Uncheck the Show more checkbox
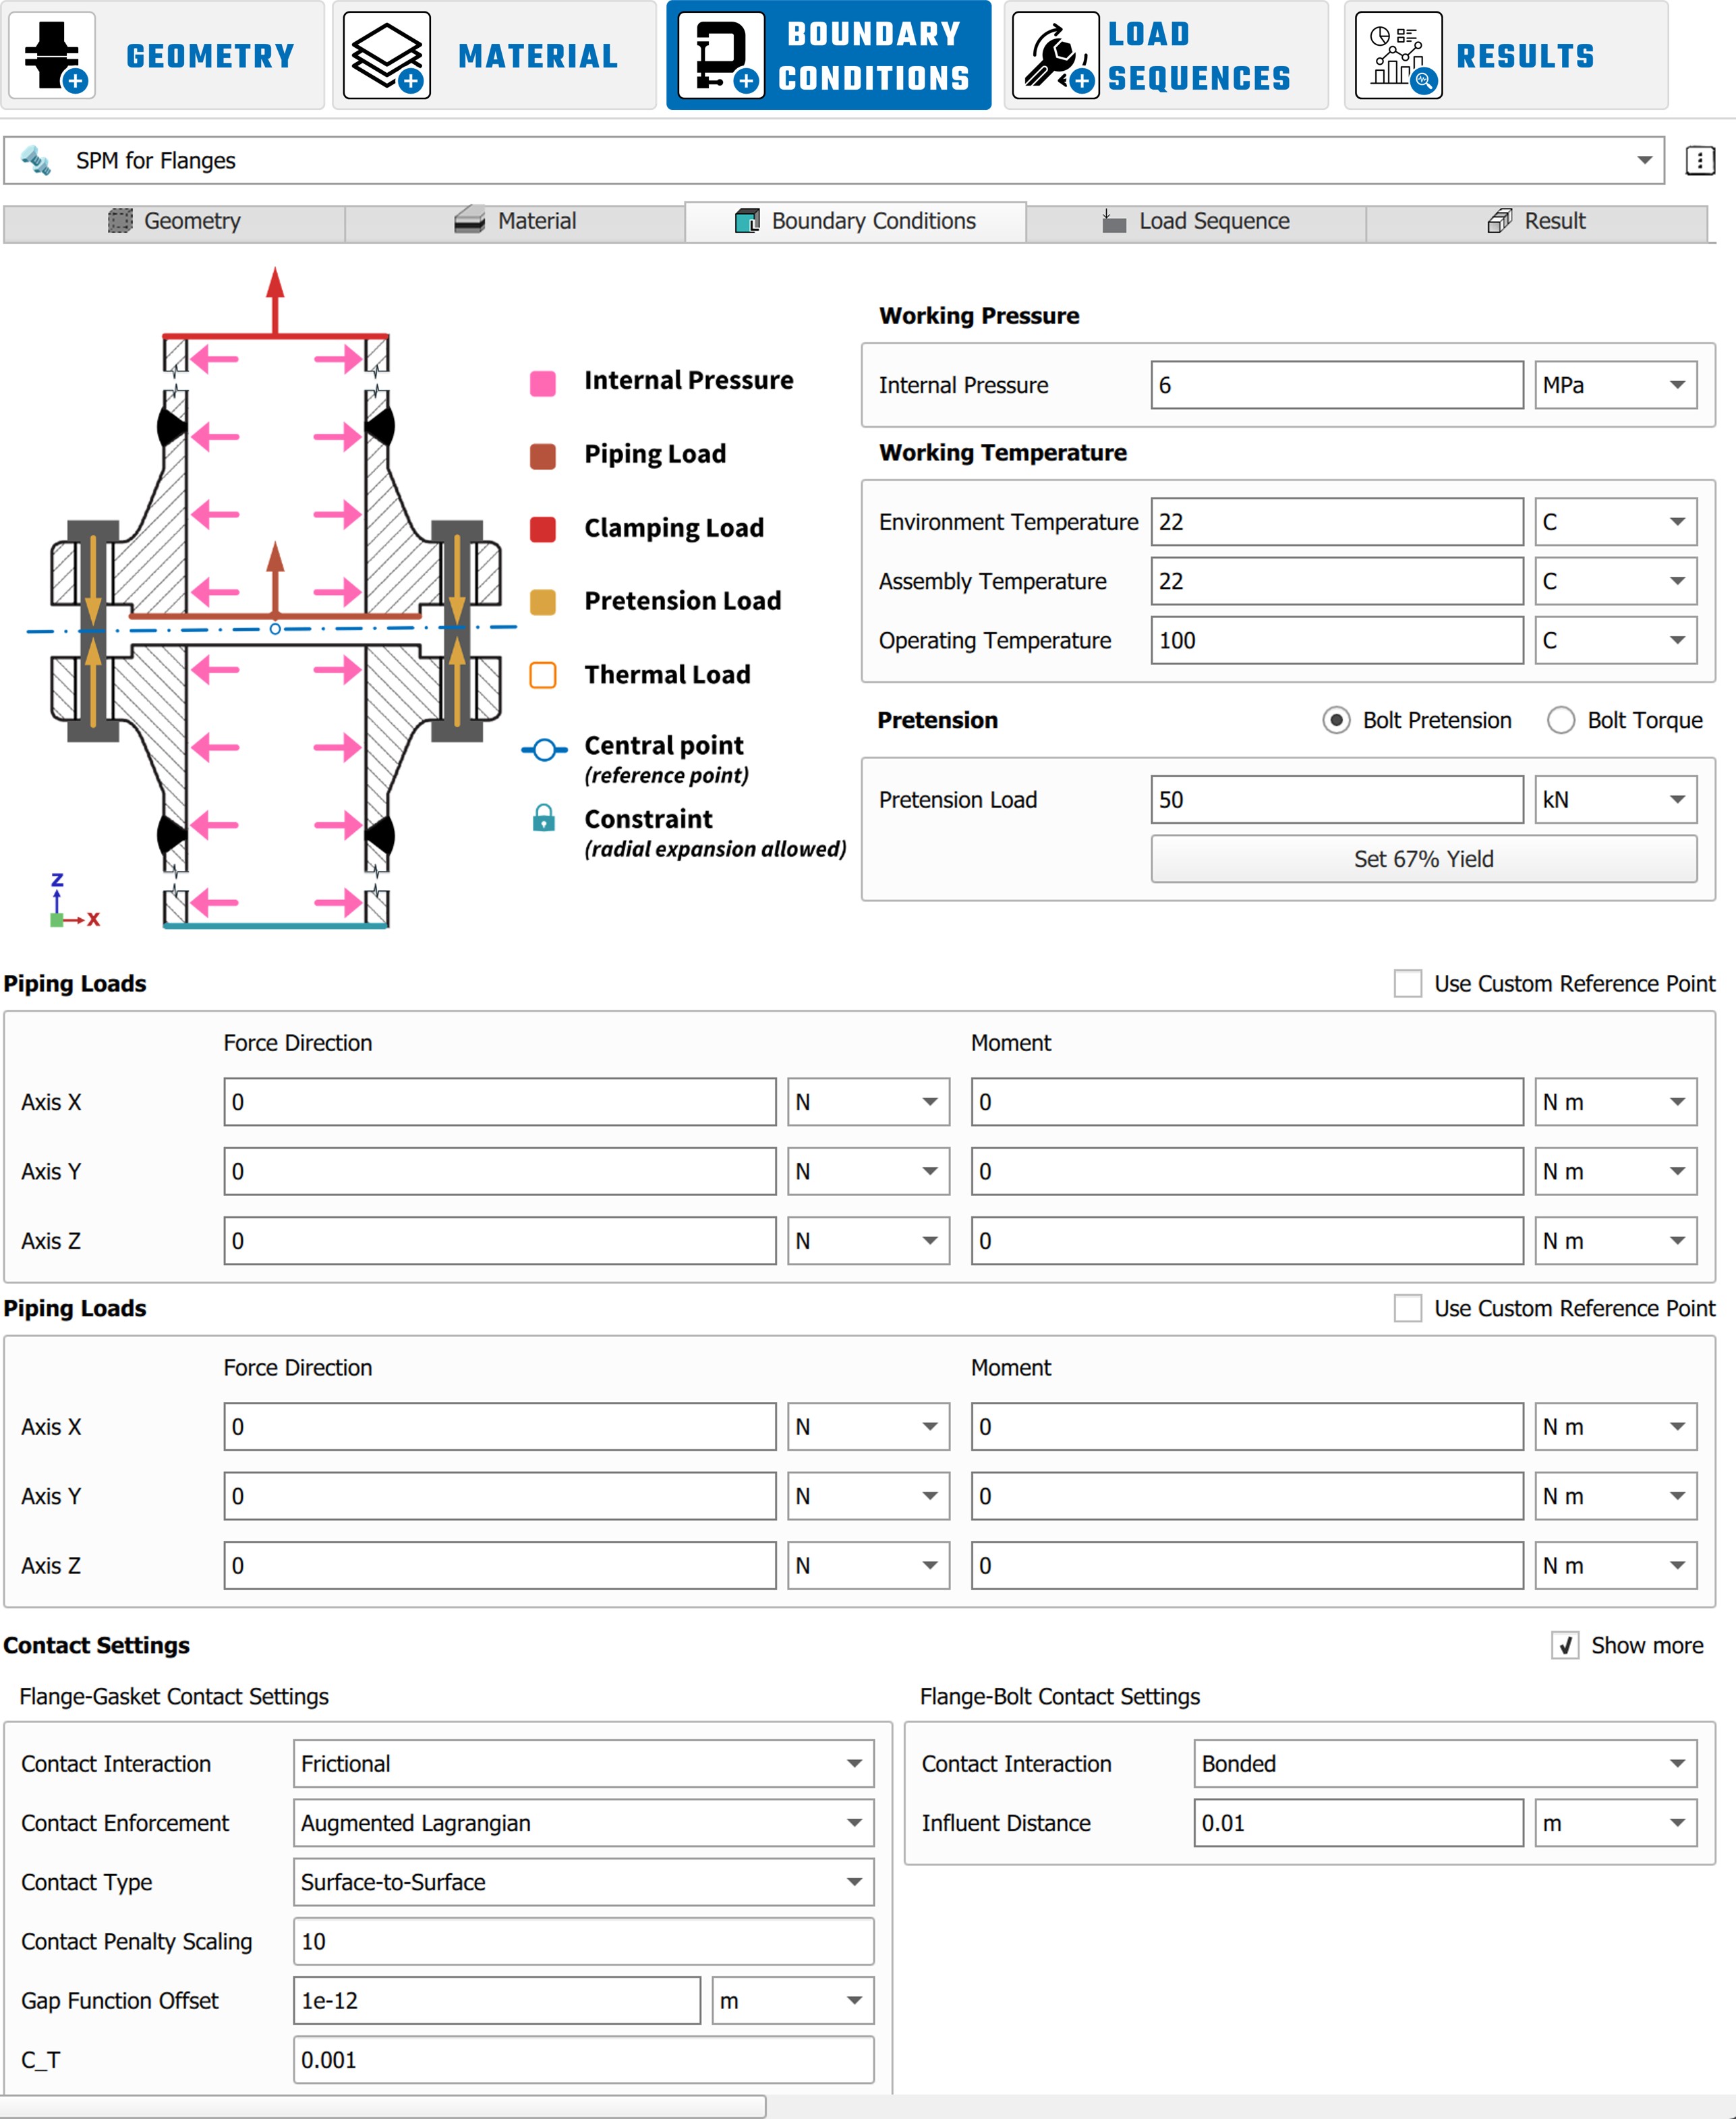The image size is (1736, 2119). pyautogui.click(x=1565, y=1645)
